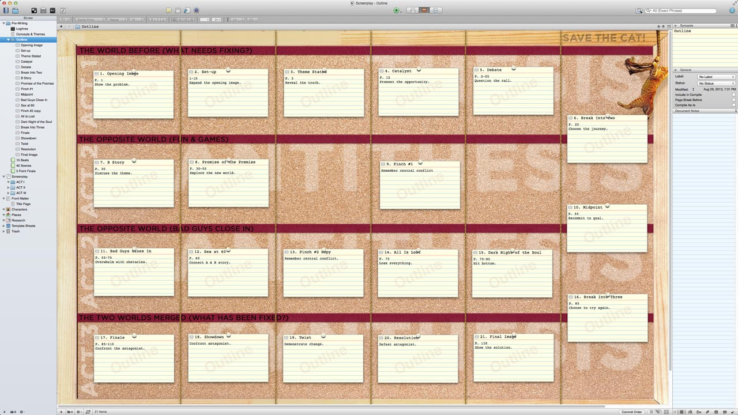Viewport: 738px width, 415px height.
Task: Open the Custom Meta-Data tag icon
Action: tap(707, 412)
